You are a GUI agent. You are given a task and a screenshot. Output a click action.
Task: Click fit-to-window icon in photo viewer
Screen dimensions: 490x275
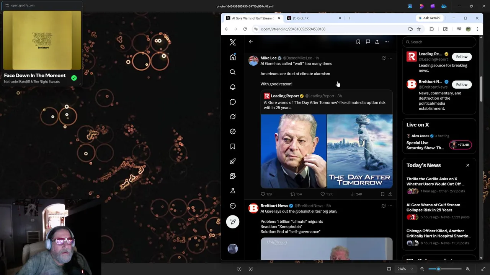pyautogui.click(x=389, y=269)
